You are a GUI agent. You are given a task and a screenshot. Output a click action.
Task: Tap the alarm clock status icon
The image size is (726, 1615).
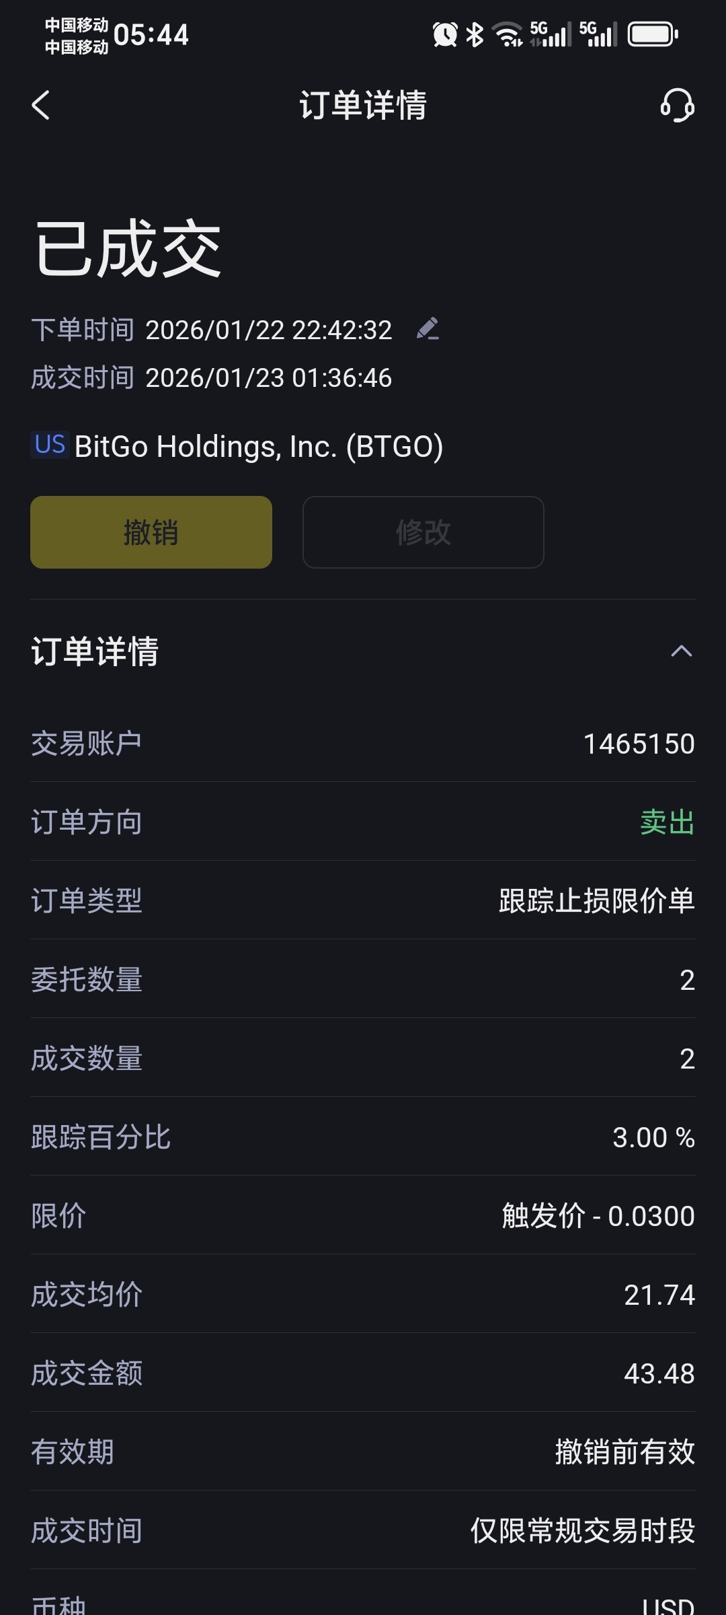click(x=444, y=34)
